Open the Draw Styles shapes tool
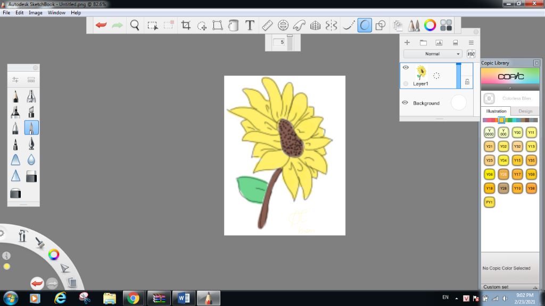The height and width of the screenshot is (306, 545). coord(381,25)
